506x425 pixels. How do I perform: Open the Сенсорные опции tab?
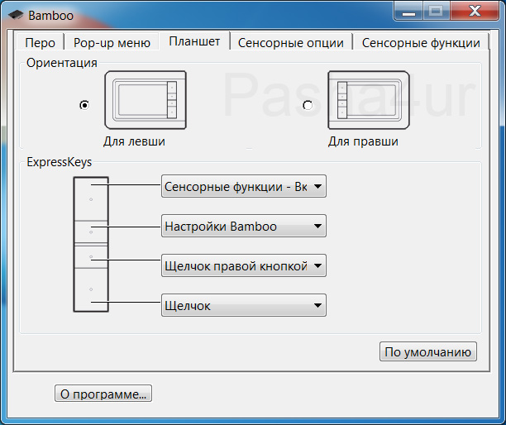pyautogui.click(x=291, y=43)
